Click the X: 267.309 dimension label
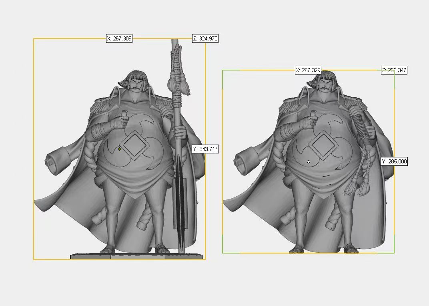429x306 pixels. point(119,39)
